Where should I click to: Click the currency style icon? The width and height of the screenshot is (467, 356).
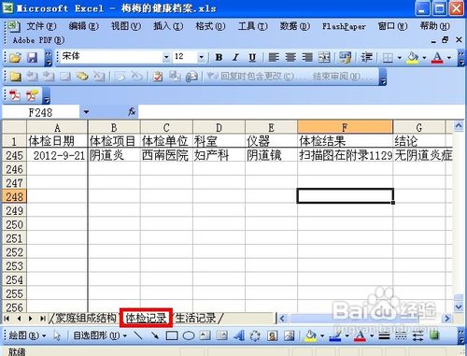pyautogui.click(x=346, y=57)
